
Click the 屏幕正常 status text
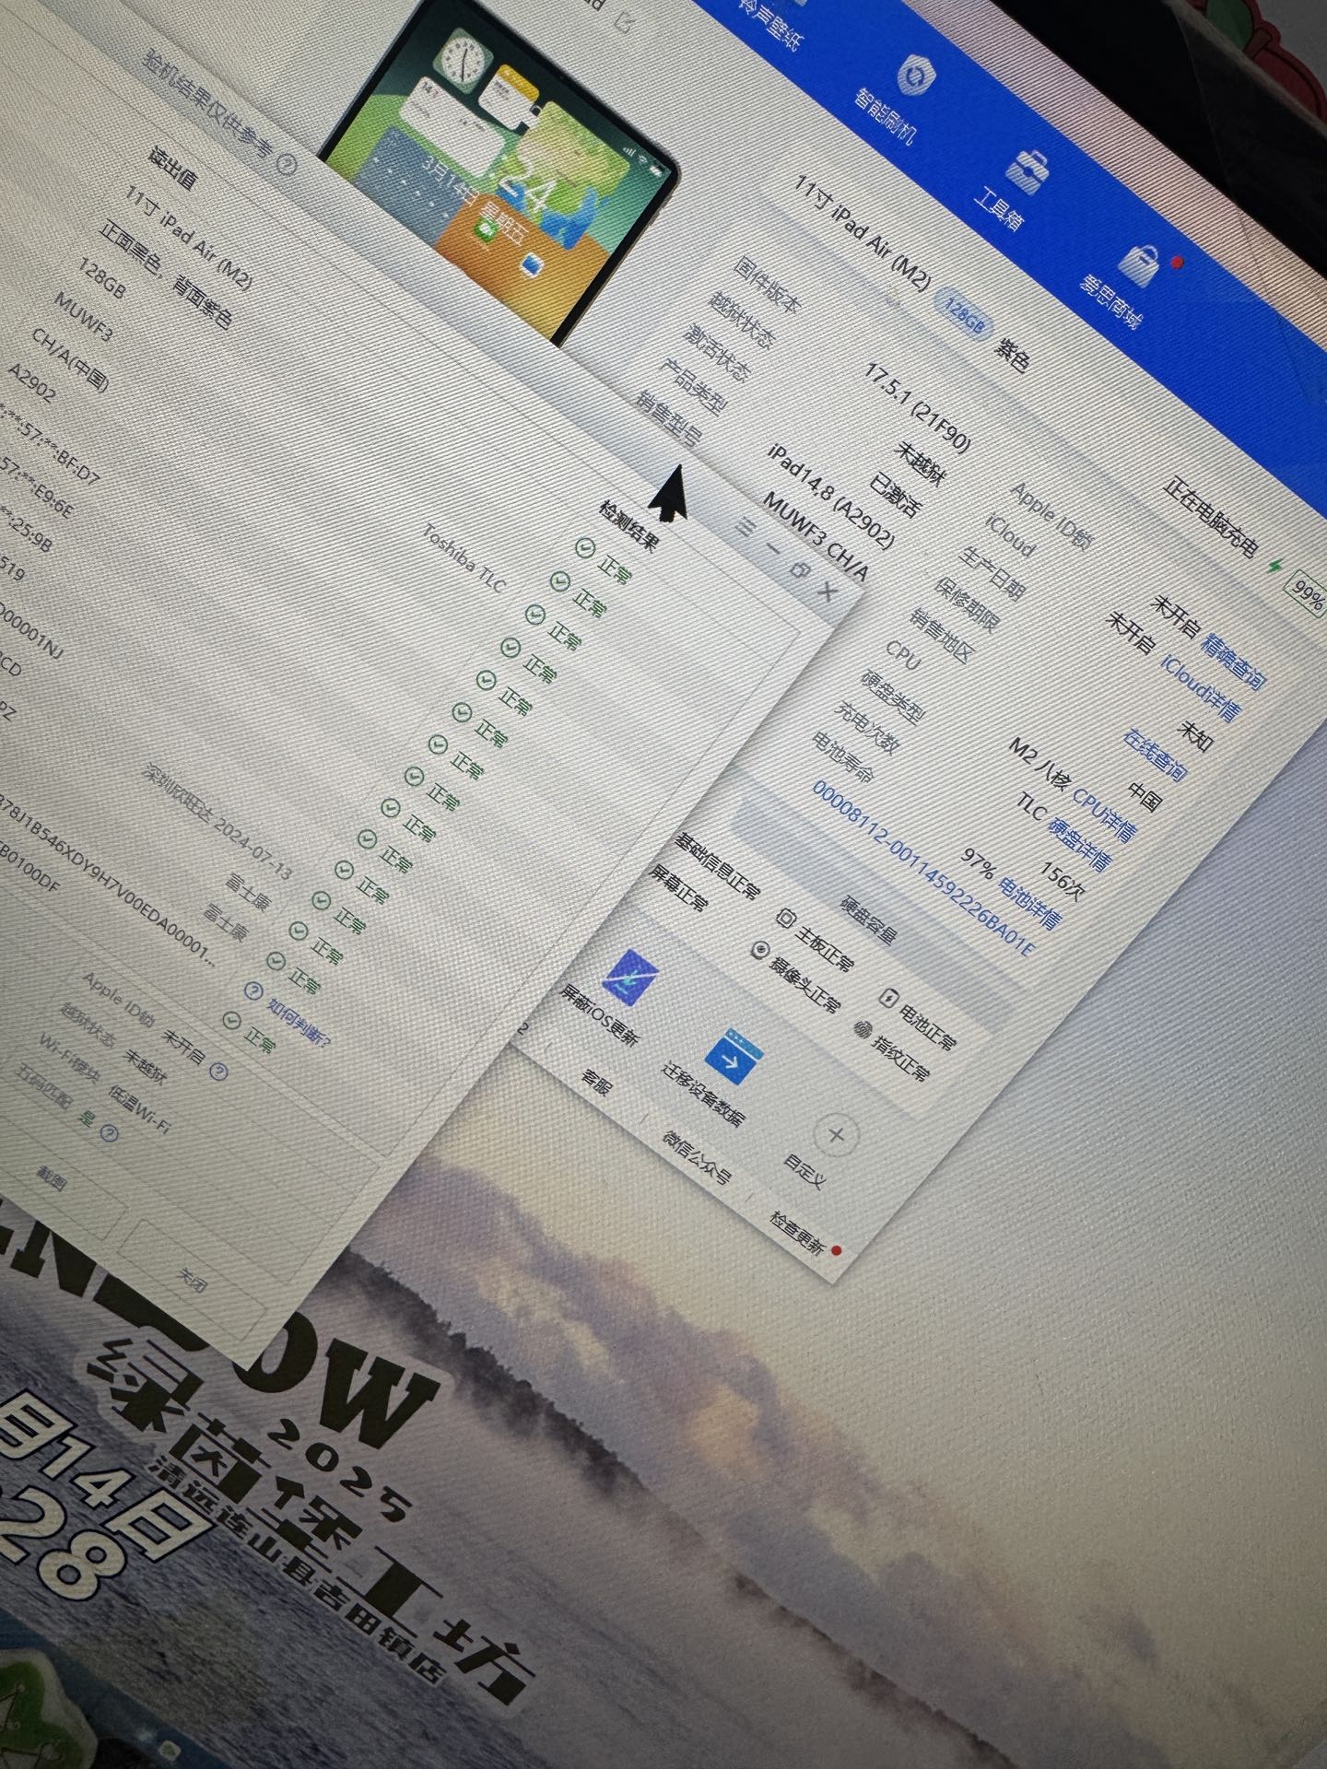679,888
